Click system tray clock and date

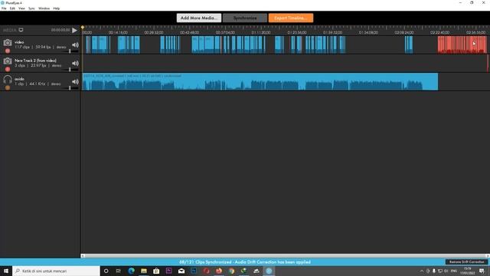tap(468, 271)
